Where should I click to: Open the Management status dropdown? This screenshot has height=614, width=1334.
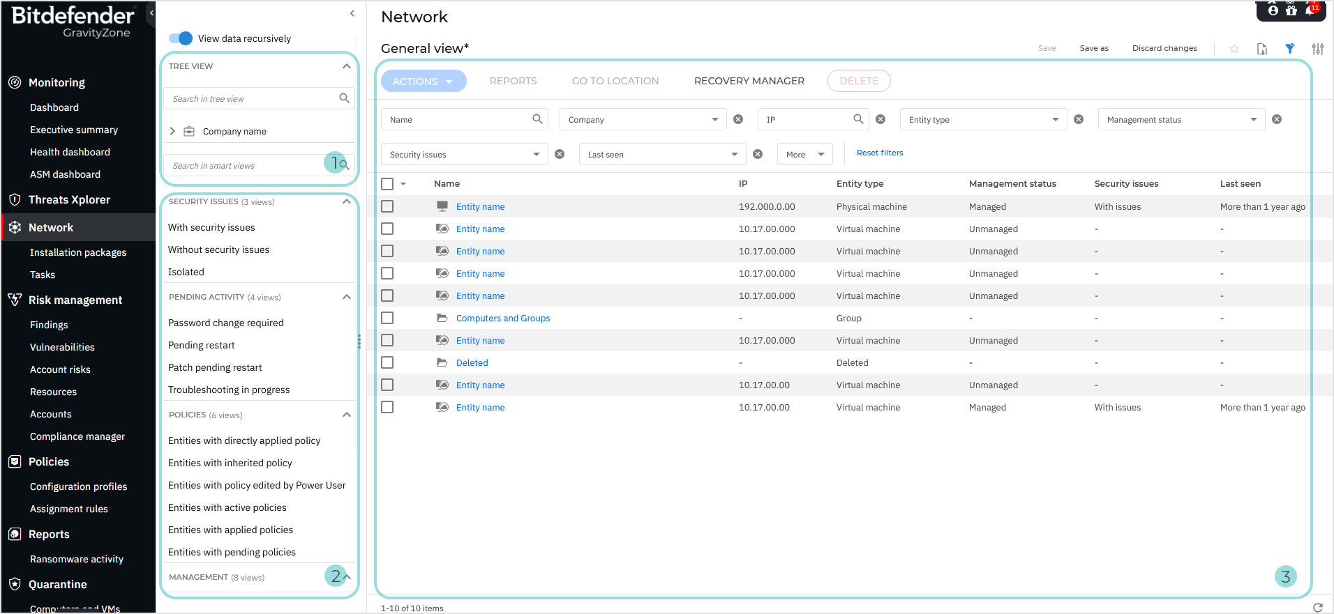click(x=1181, y=119)
